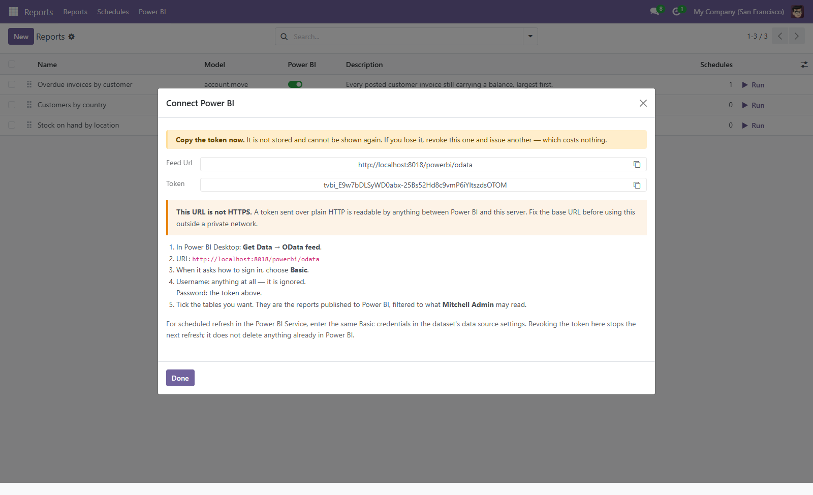The height and width of the screenshot is (495, 813).
Task: Tick the select-all header checkbox
Action: [12, 65]
